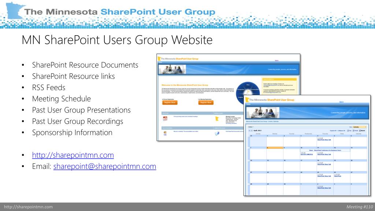Image resolution: width=375 pixels, height=211 pixels.
Task: Open the Missed a meeting presentations link
Action: 186,132
